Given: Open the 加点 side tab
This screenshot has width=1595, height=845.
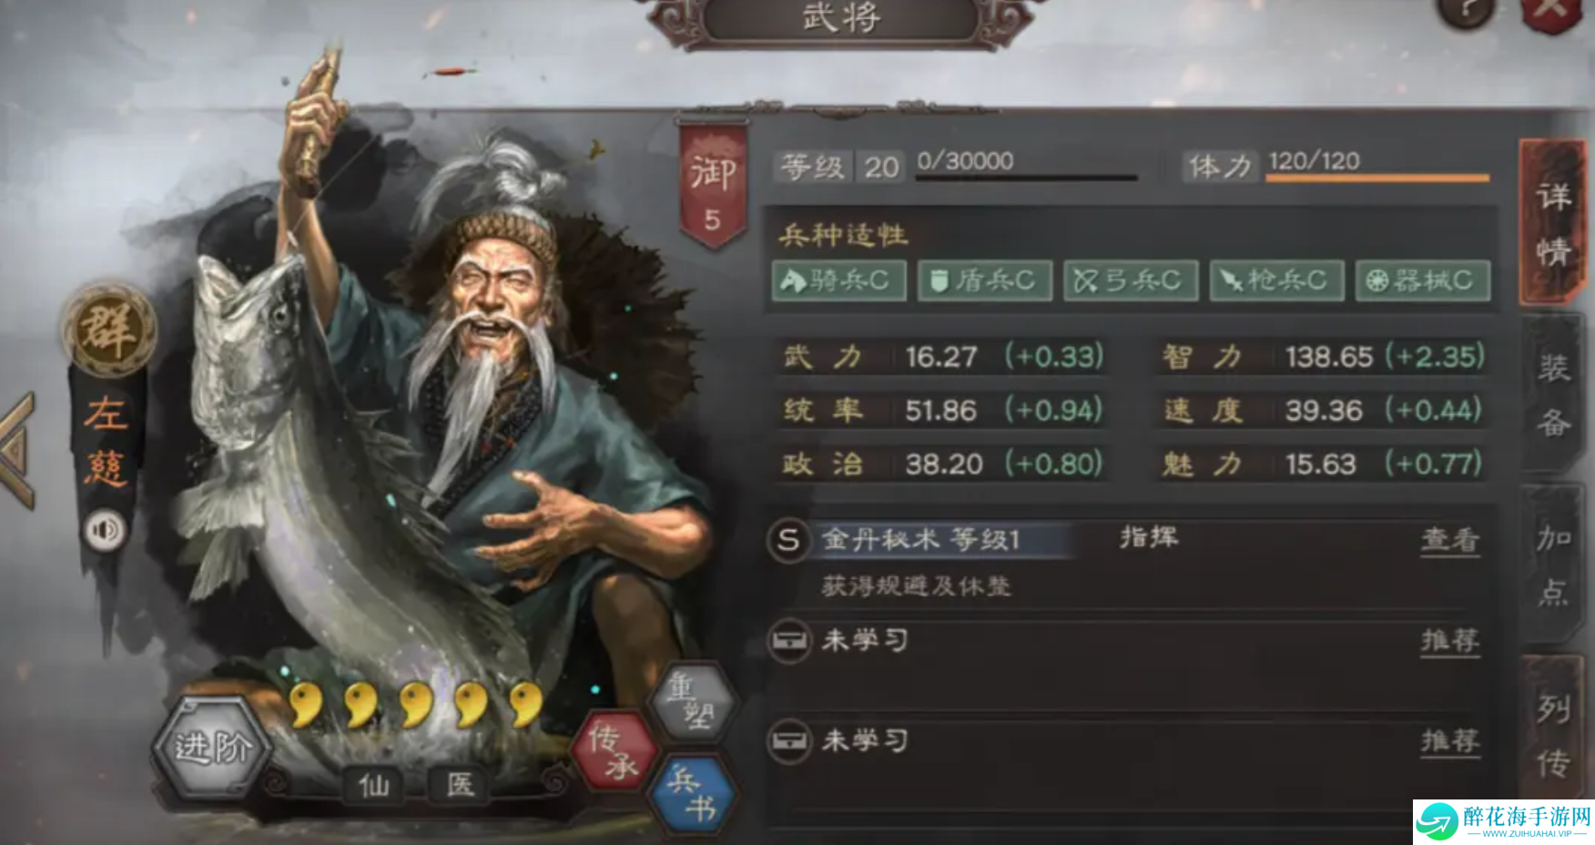Looking at the screenshot, I should 1553,565.
